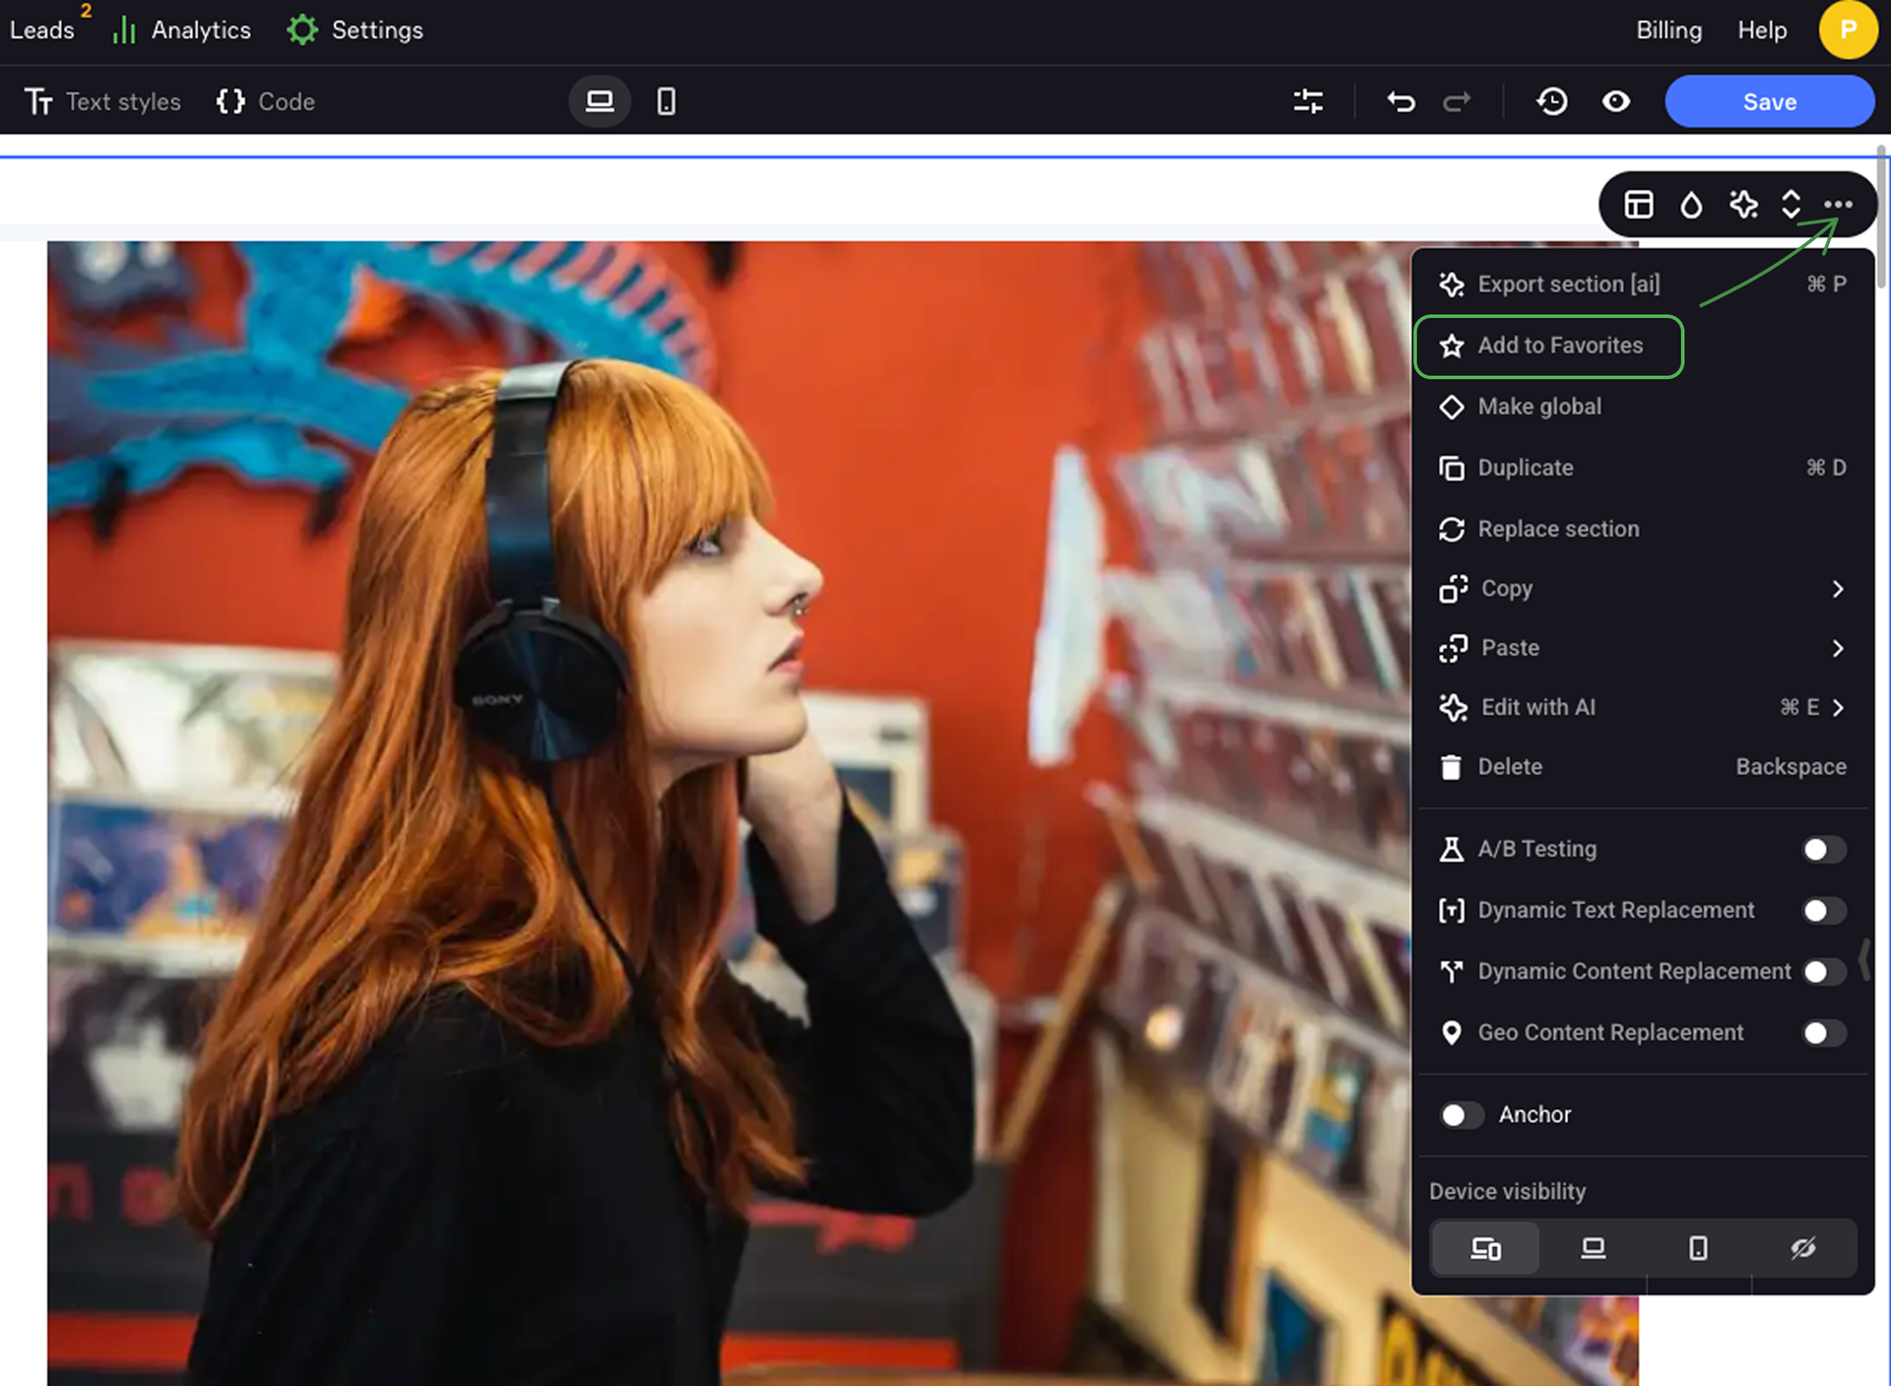This screenshot has width=1891, height=1386.
Task: Turn on Dynamic Text Replacement
Action: pyautogui.click(x=1823, y=911)
